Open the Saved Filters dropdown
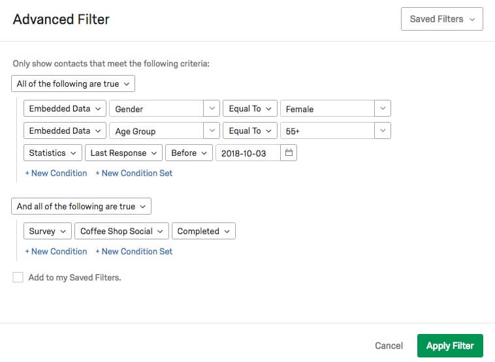Image resolution: width=495 pixels, height=362 pixels. 442,19
